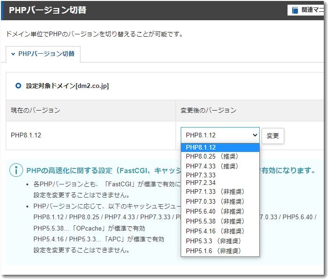Choose PHP7.4.33 (推奨) option
The width and height of the screenshot is (328, 279).
[220, 166]
